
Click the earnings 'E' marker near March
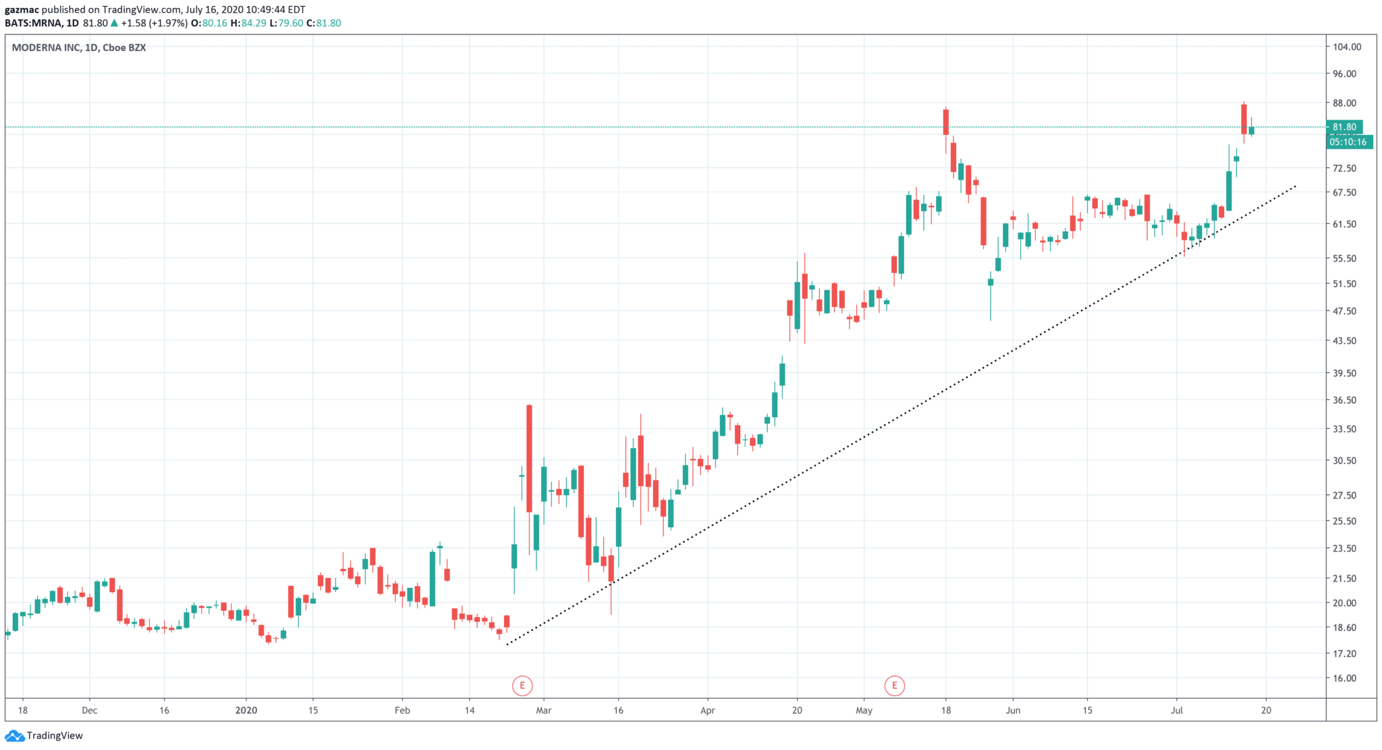[522, 686]
